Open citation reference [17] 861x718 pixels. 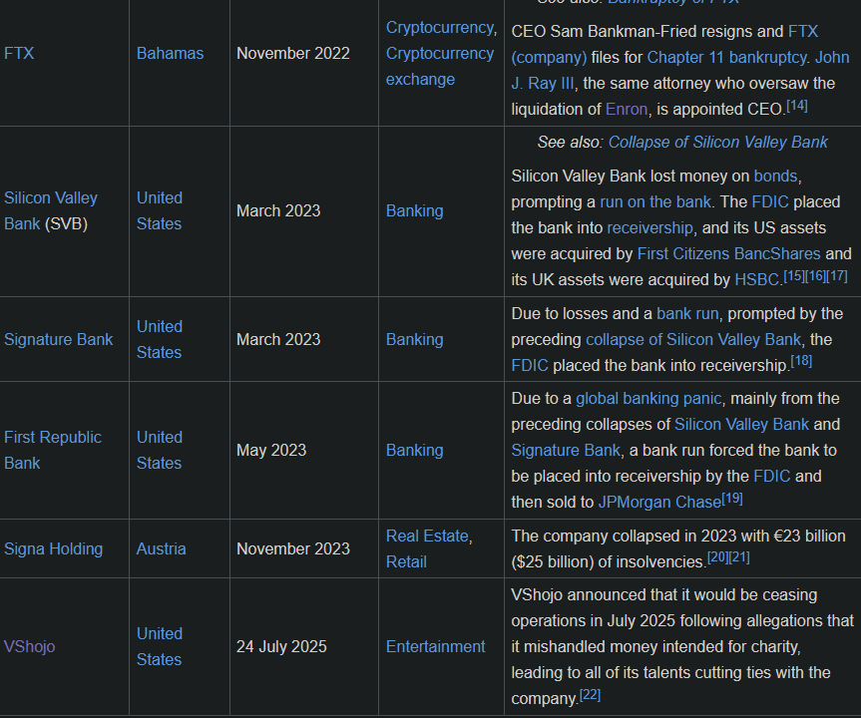(x=837, y=276)
